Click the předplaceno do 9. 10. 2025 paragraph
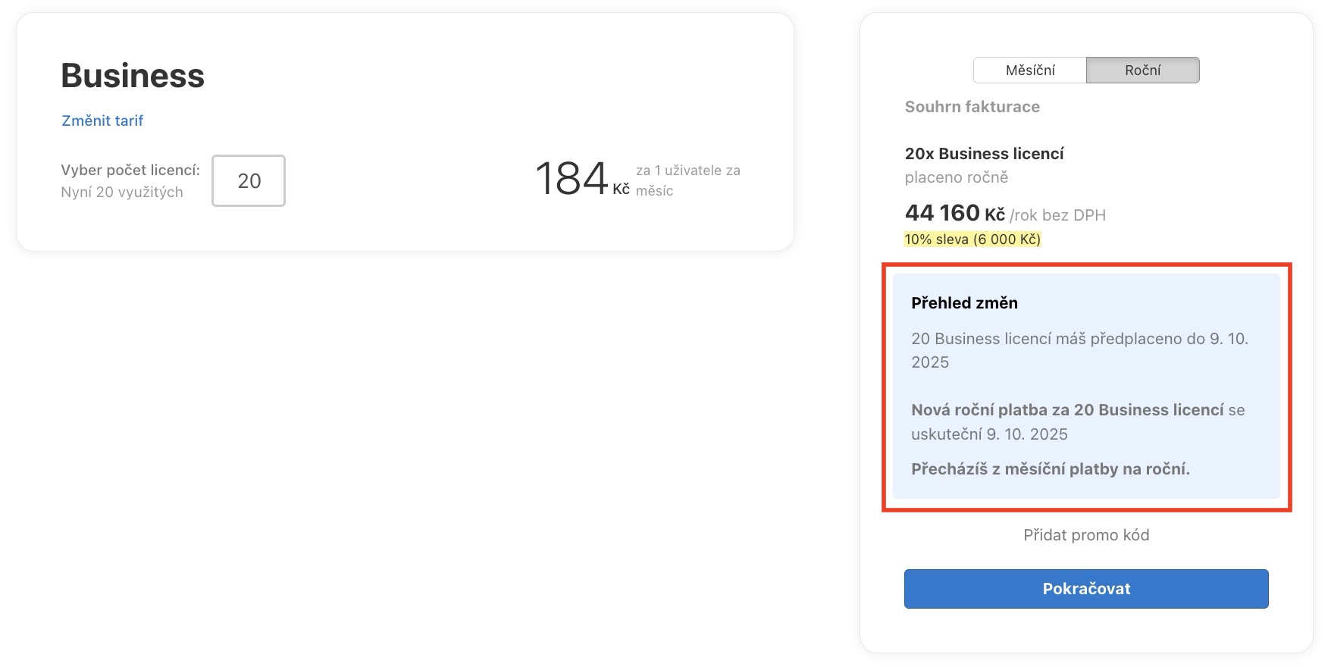1331x667 pixels. 1079,350
